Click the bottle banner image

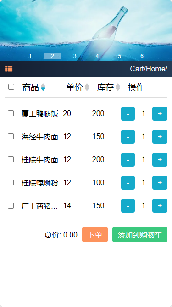click(86, 28)
